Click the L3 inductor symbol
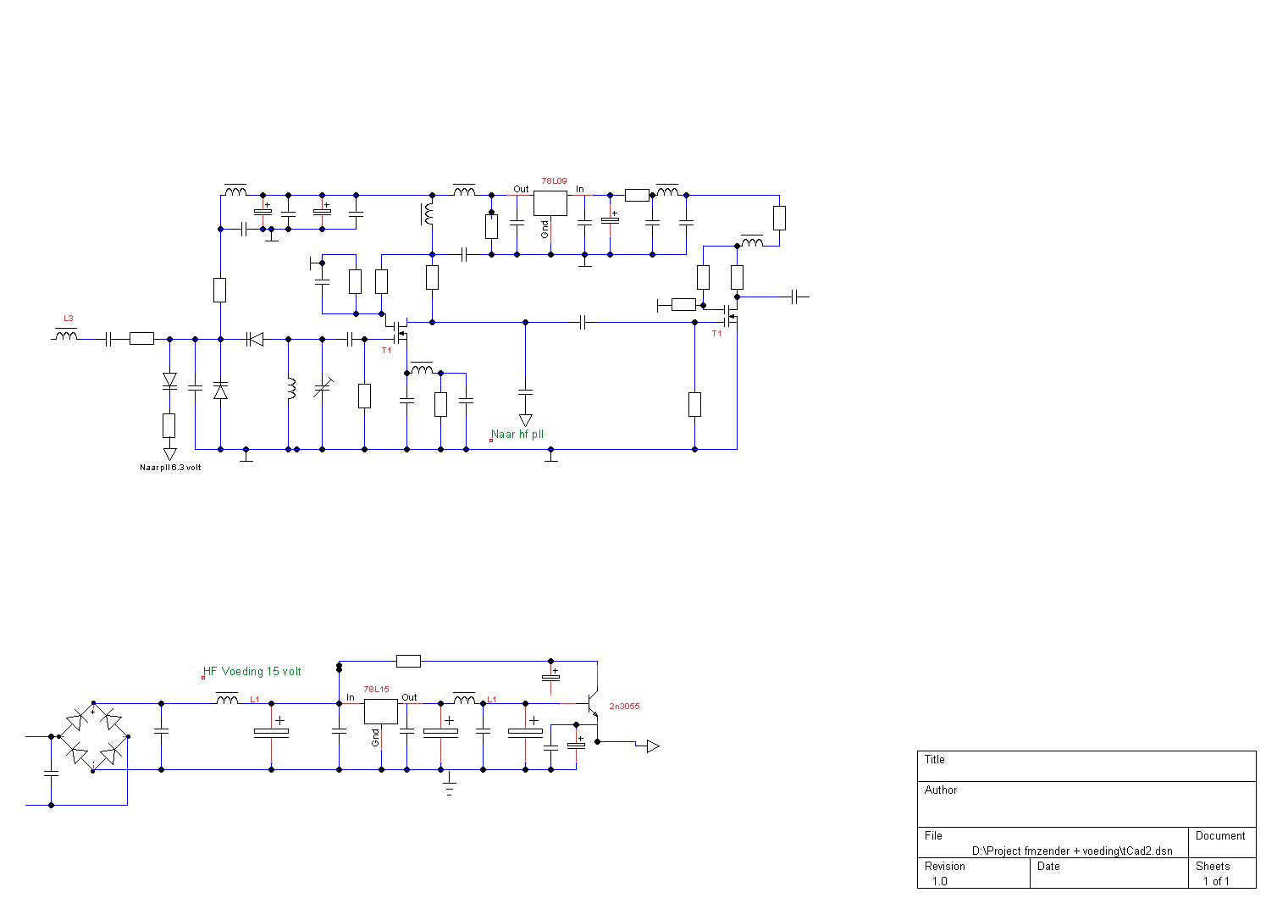This screenshot has width=1266, height=898. pos(66,336)
